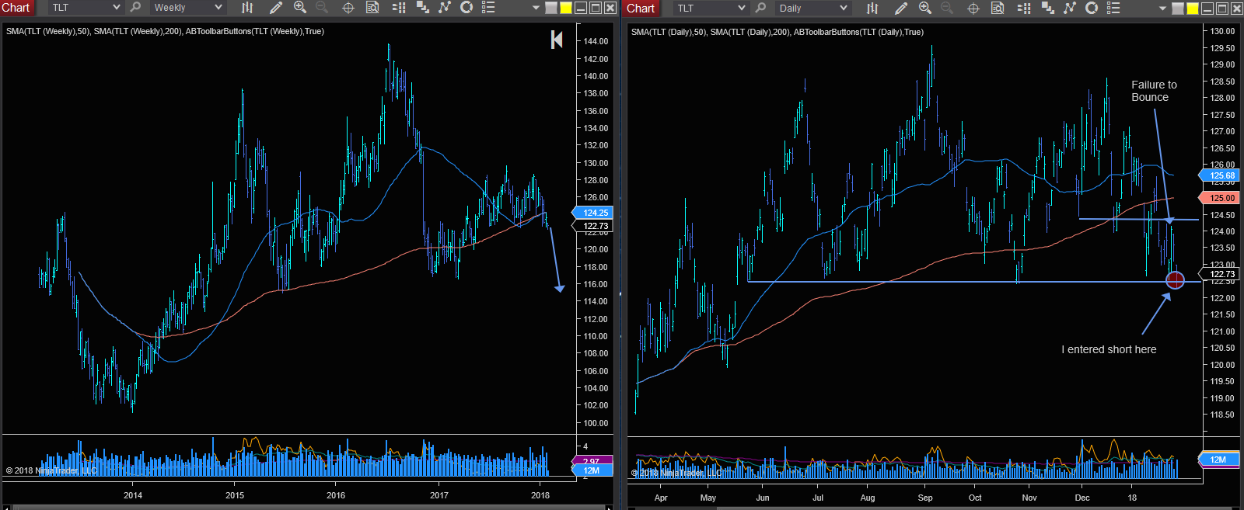Select 2.97 indicator marker on Weekly chart
This screenshot has height=510, width=1244.
[x=593, y=461]
